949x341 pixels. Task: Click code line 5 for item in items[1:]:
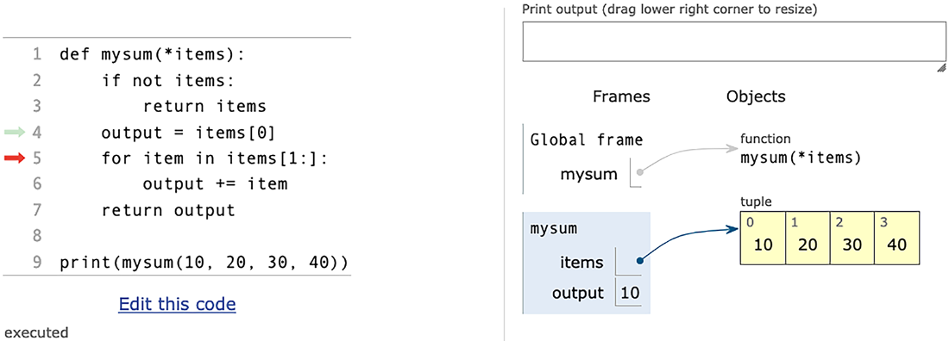(x=214, y=158)
